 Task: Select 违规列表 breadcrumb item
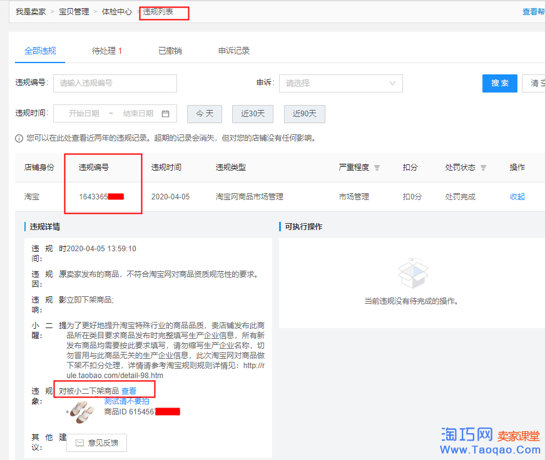click(x=158, y=12)
